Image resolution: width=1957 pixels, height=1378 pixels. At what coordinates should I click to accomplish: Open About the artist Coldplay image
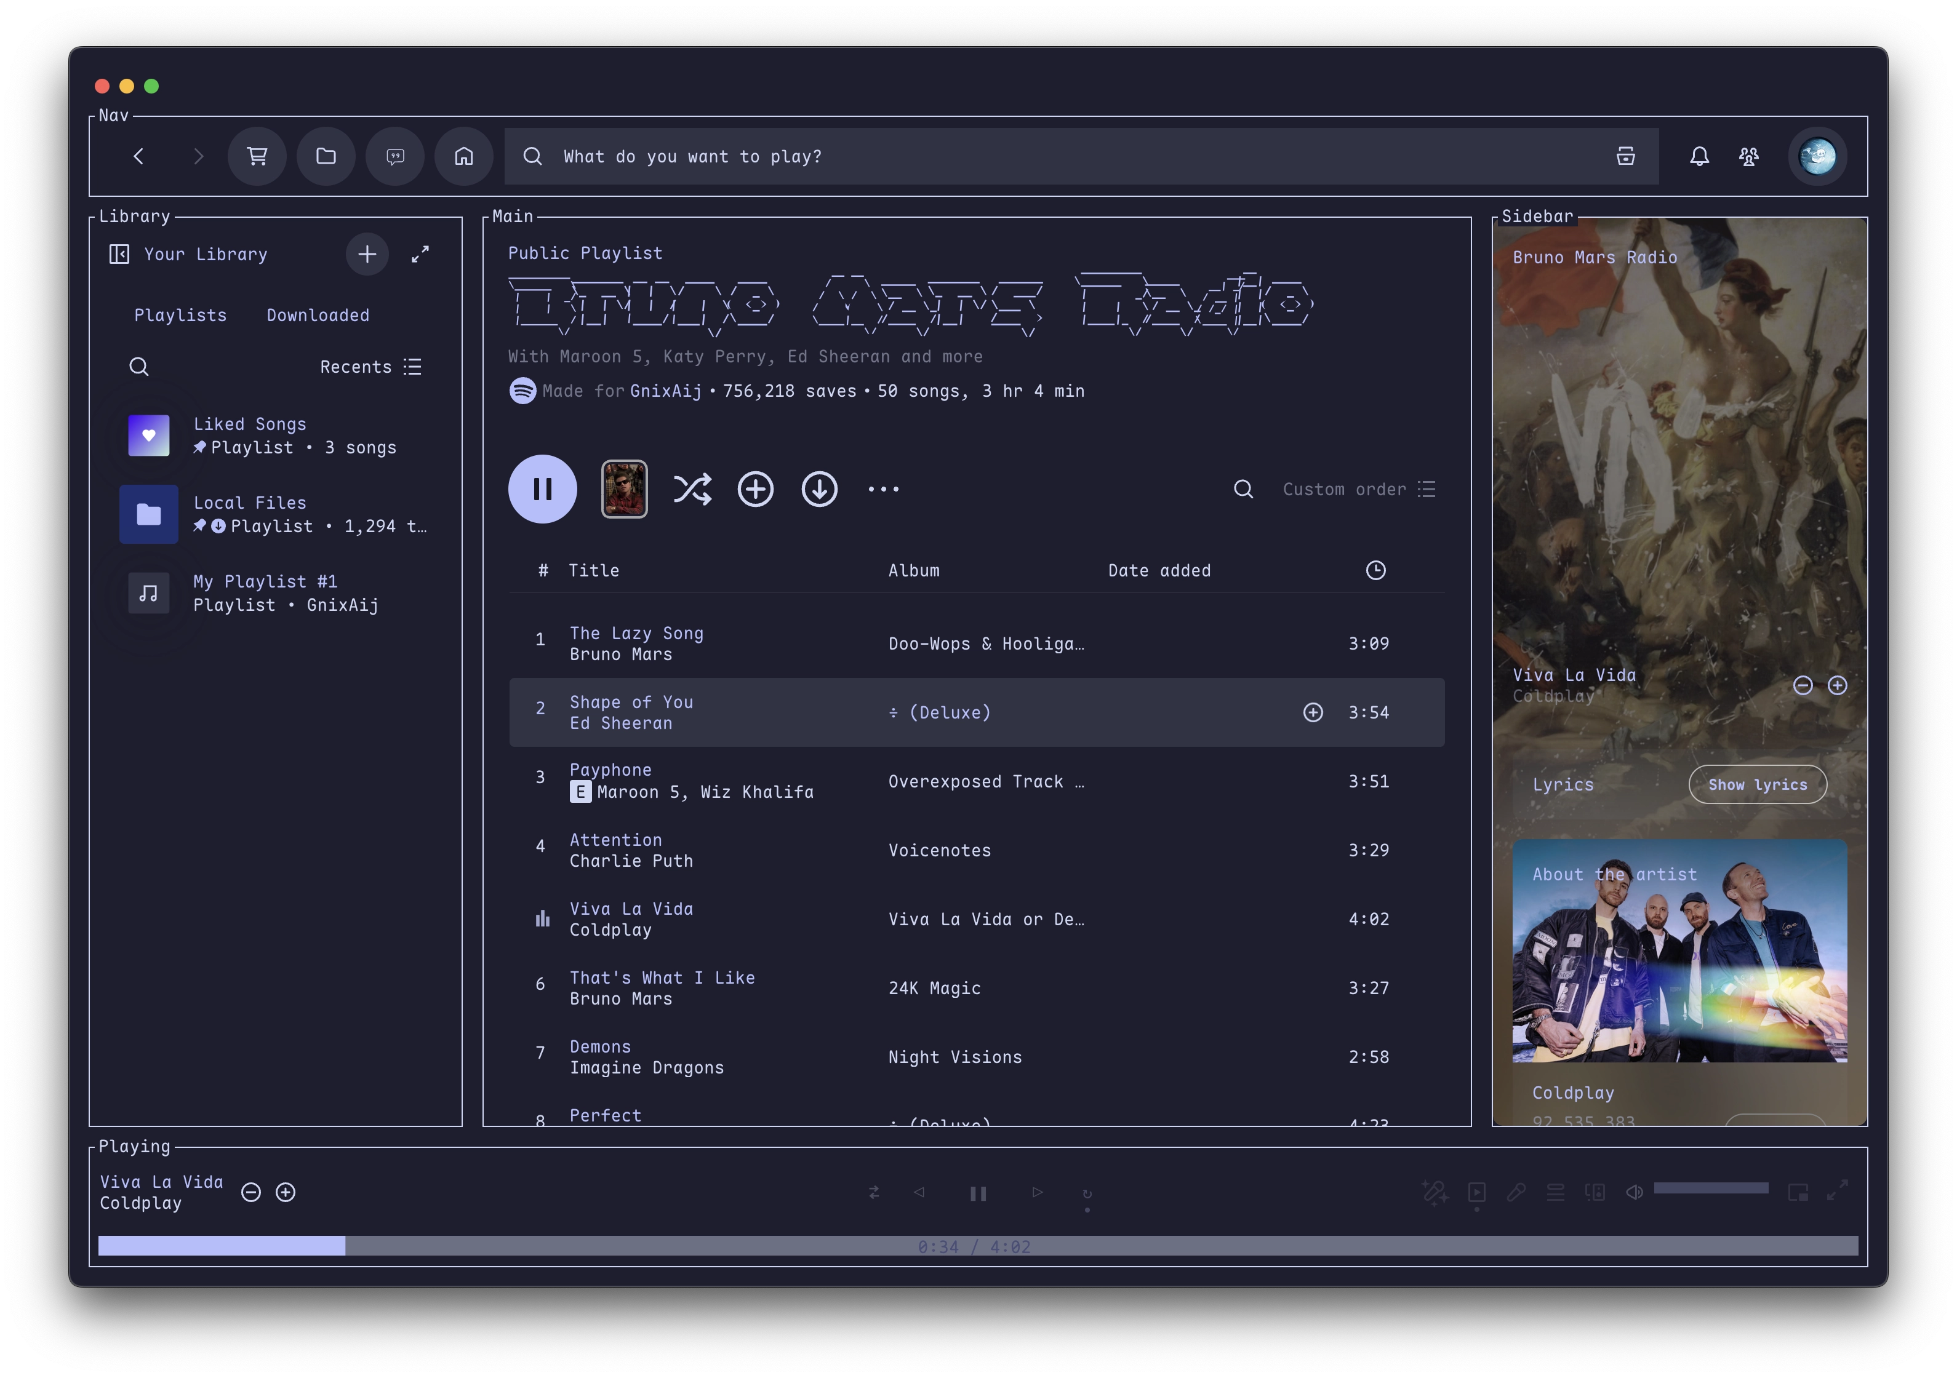pos(1679,951)
